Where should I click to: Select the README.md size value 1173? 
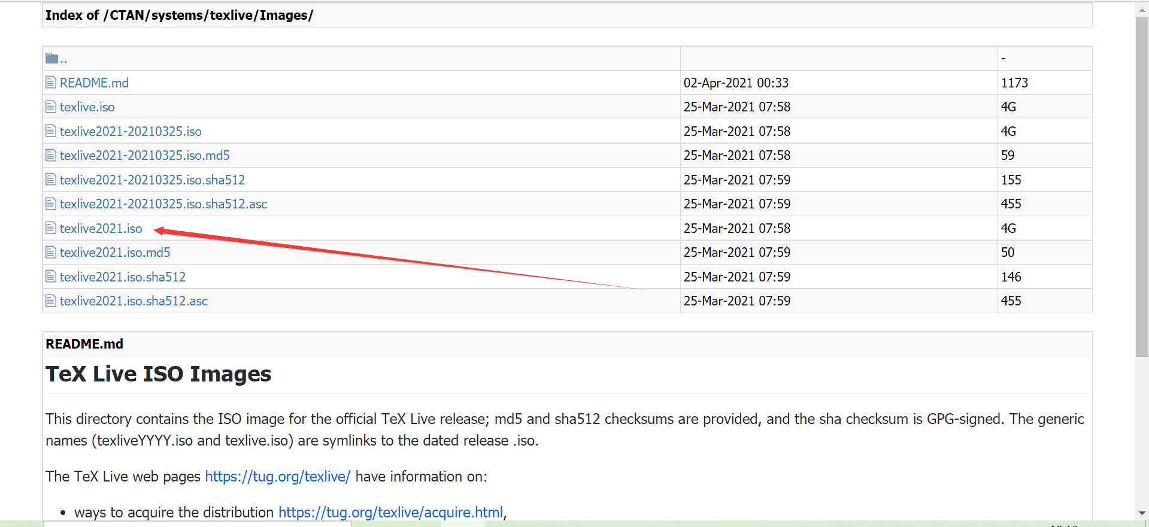point(1014,83)
